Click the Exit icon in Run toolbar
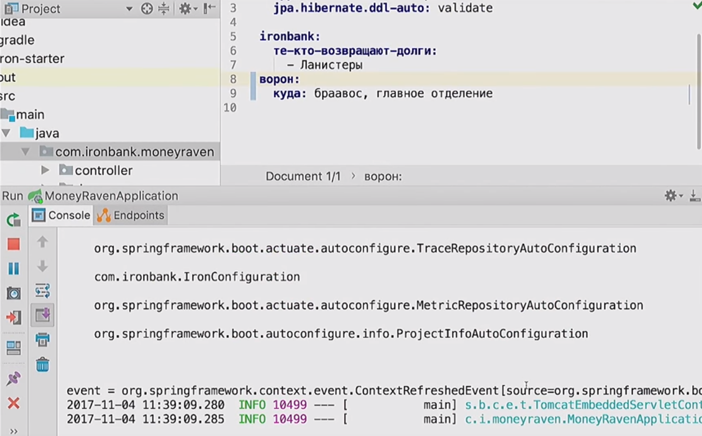The image size is (702, 436). tap(14, 318)
